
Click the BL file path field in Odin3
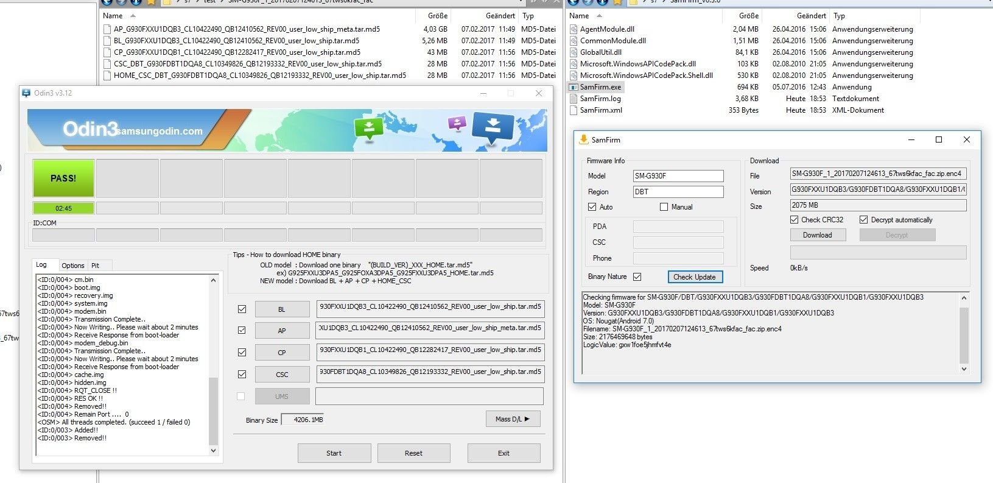click(430, 308)
